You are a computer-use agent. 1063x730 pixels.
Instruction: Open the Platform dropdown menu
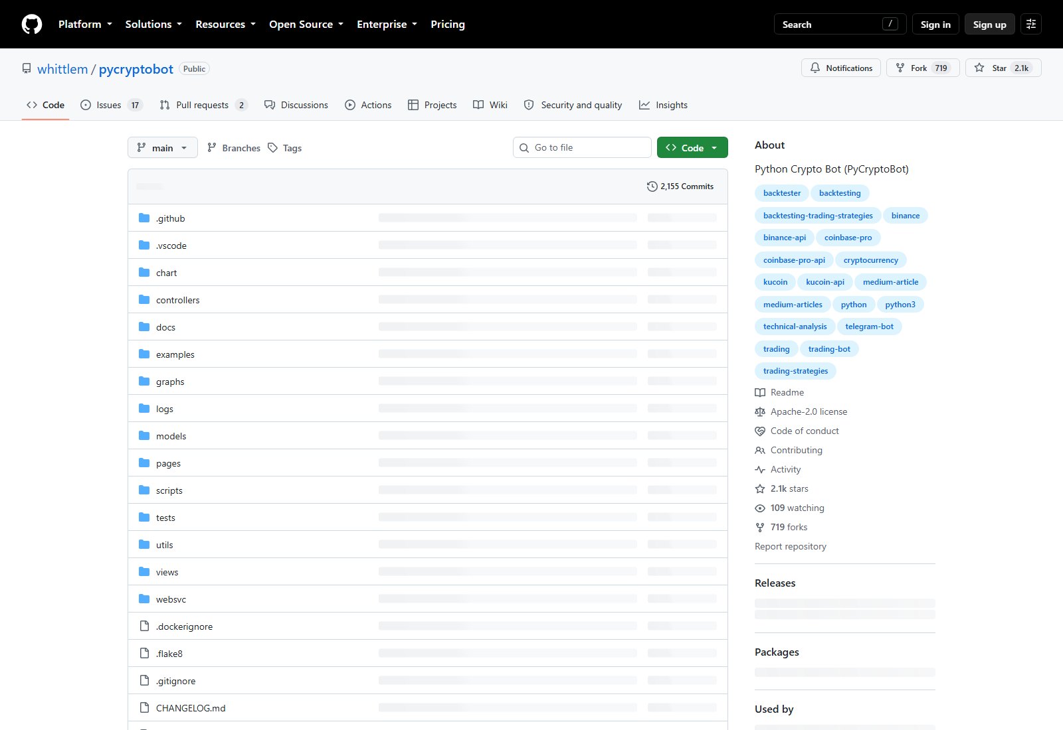(85, 25)
